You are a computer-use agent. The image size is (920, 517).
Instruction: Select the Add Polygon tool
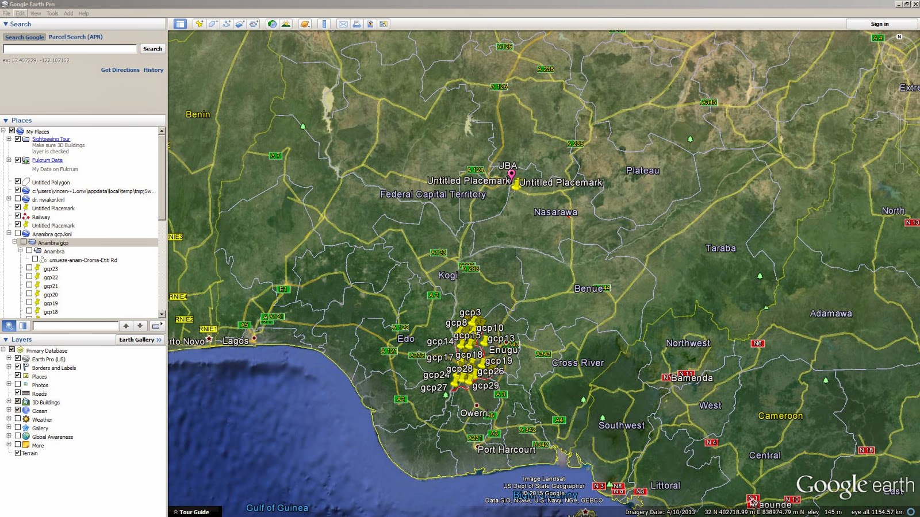[213, 24]
